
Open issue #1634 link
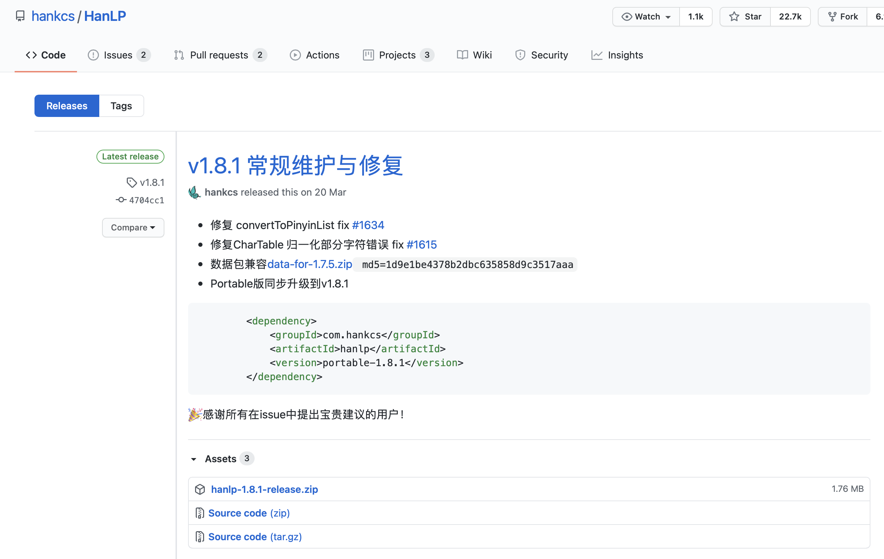pos(368,225)
